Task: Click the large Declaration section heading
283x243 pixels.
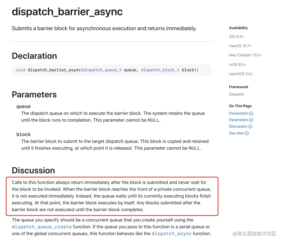Action: point(35,56)
